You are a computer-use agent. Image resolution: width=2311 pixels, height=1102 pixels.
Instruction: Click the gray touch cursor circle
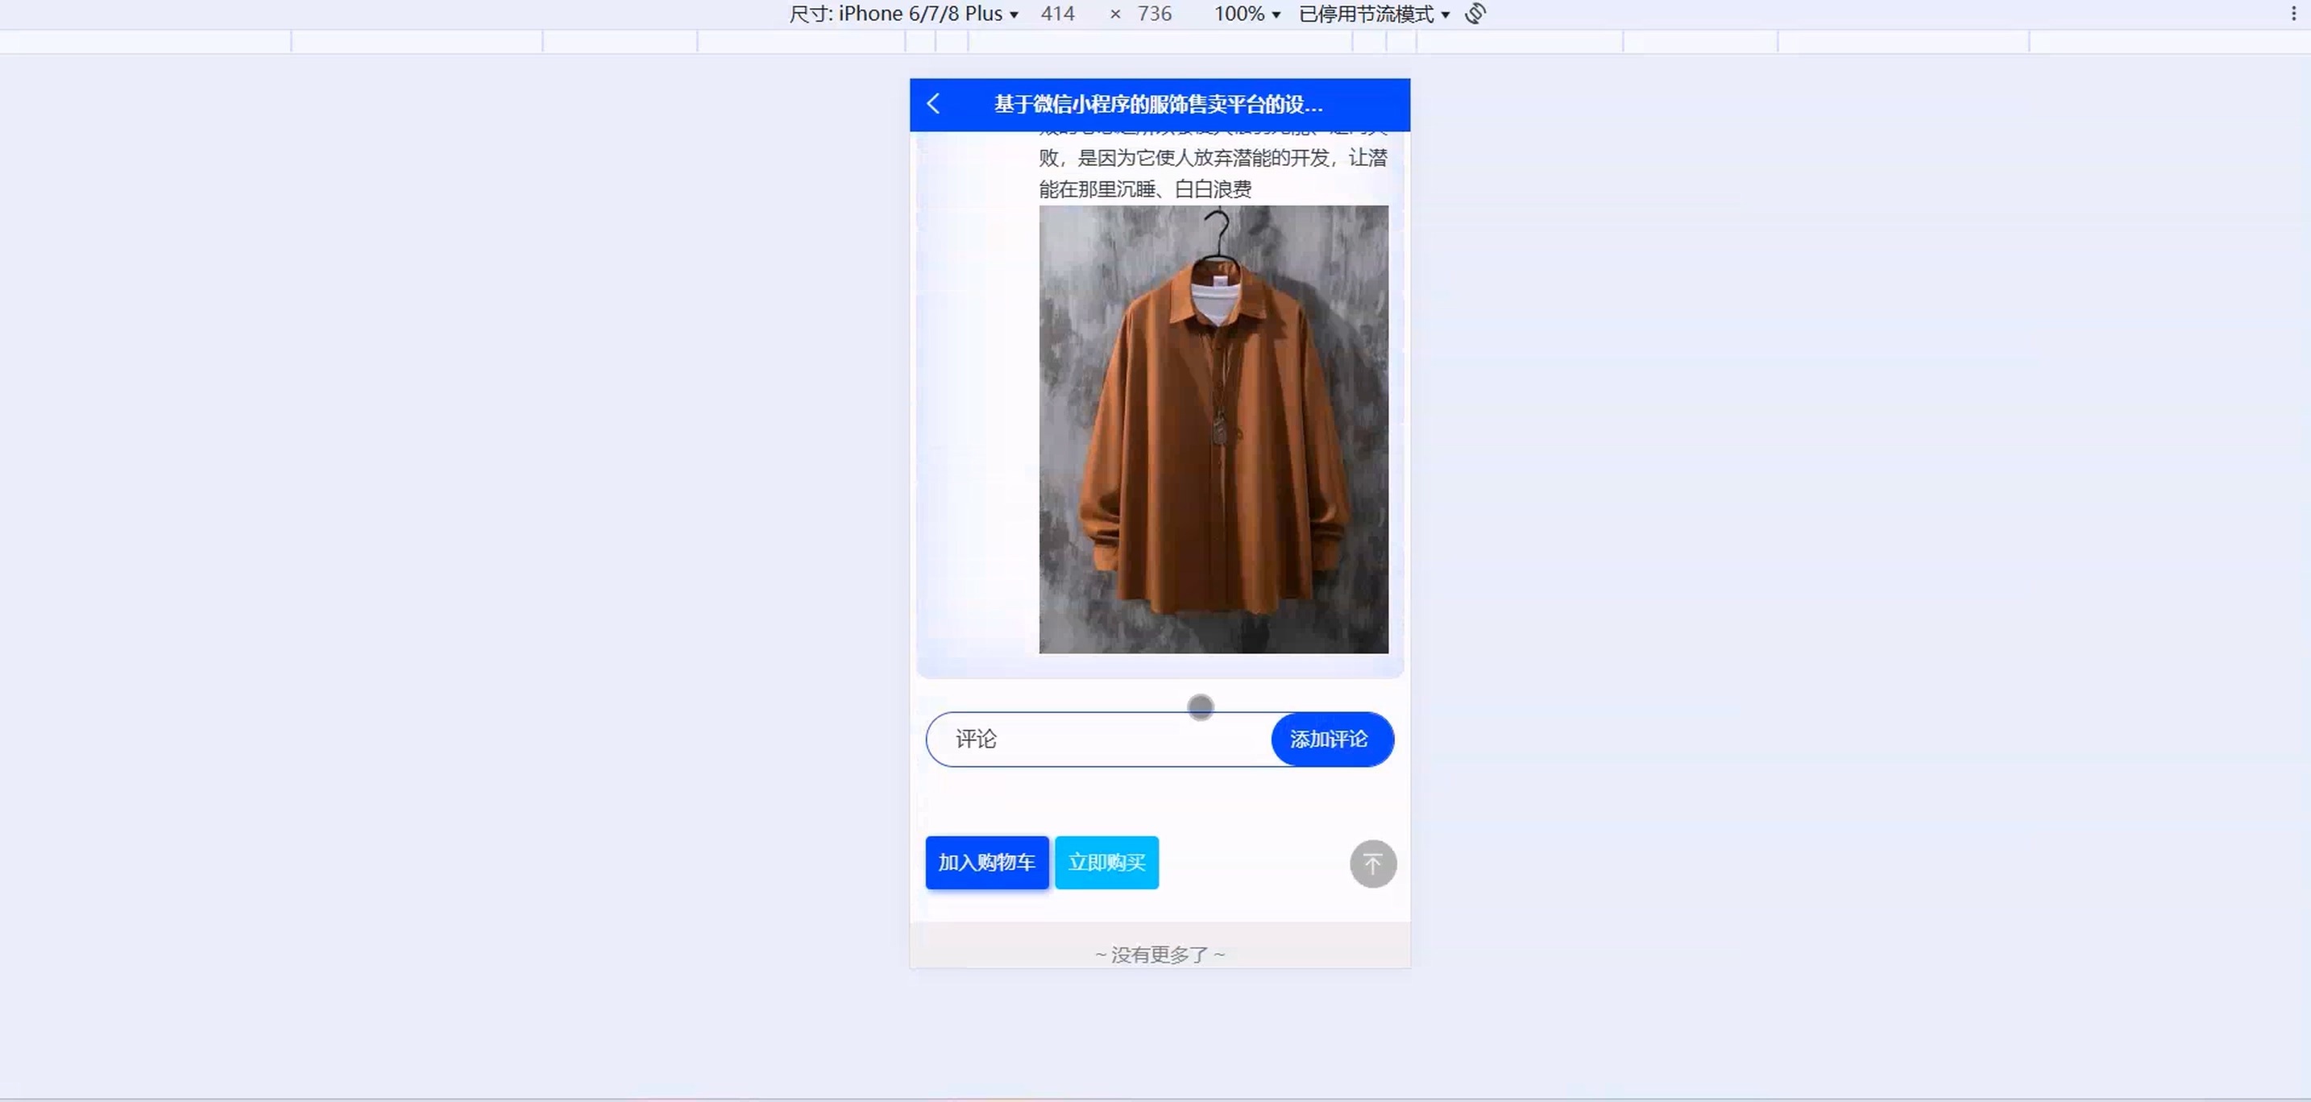coord(1201,706)
